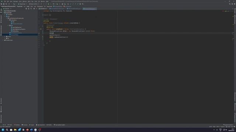Open the target device dropdown
The height and width of the screenshot is (132, 236).
coord(34,4)
